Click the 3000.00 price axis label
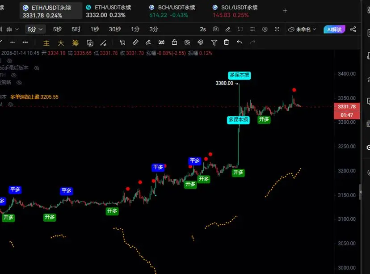 (x=347, y=268)
